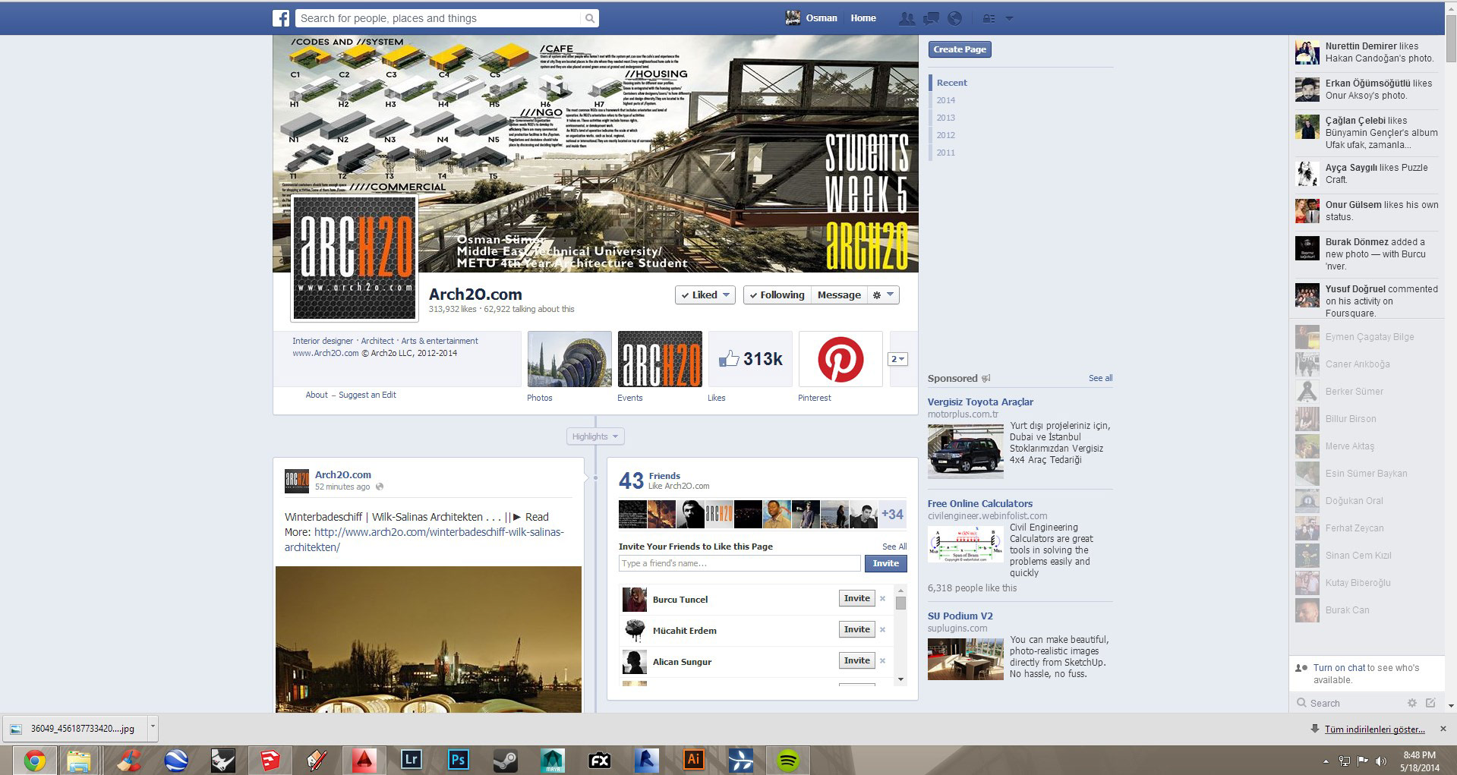Click the Message button
The height and width of the screenshot is (775, 1457).
point(839,295)
